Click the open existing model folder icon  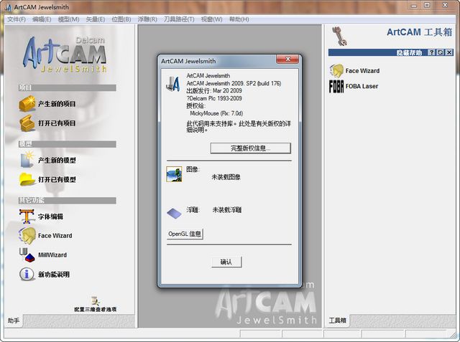click(x=27, y=179)
